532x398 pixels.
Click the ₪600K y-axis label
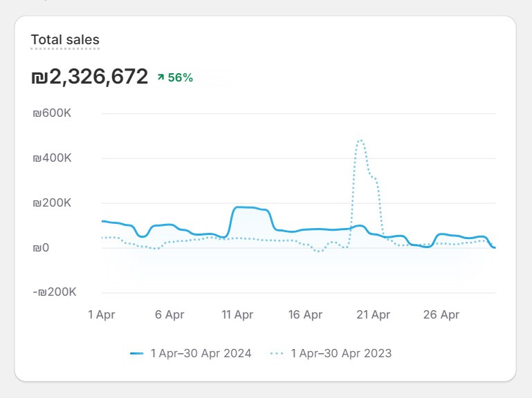52,113
